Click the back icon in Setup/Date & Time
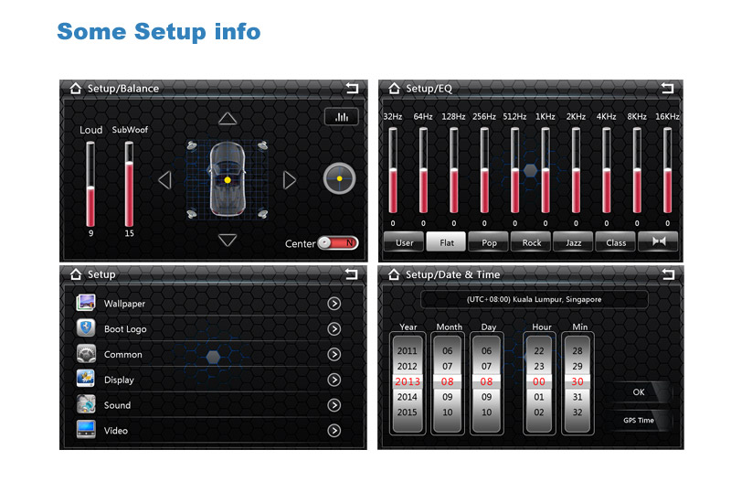 pos(667,274)
